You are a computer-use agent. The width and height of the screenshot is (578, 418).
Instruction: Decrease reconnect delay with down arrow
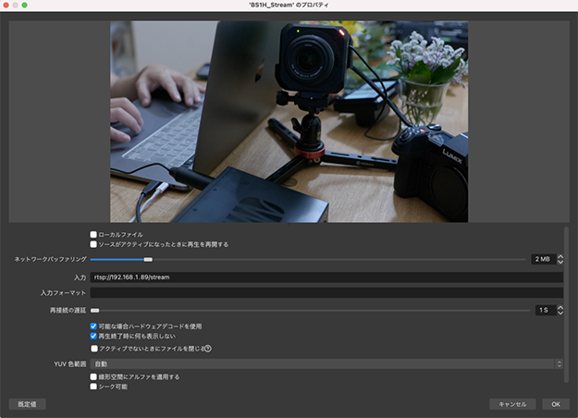tap(560, 313)
